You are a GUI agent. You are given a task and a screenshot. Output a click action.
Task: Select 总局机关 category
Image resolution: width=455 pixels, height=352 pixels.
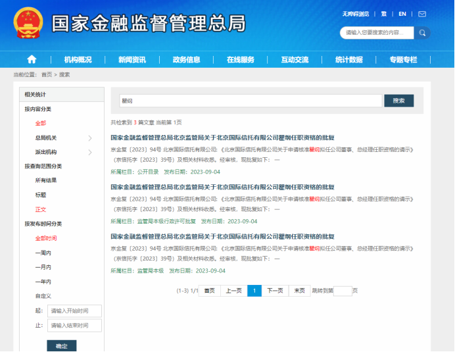point(46,138)
